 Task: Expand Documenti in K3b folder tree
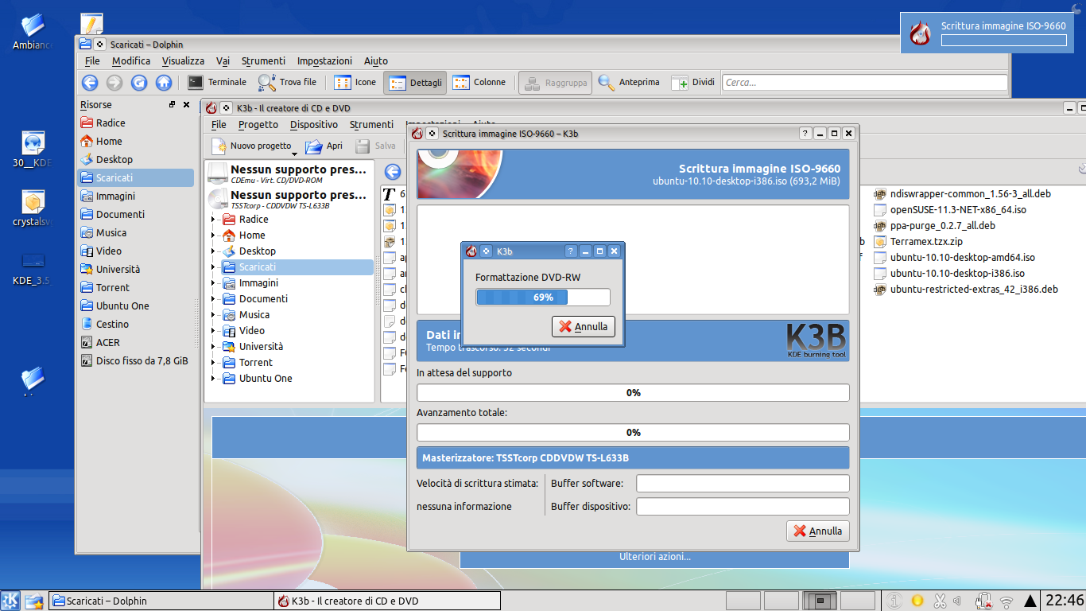pyautogui.click(x=213, y=299)
